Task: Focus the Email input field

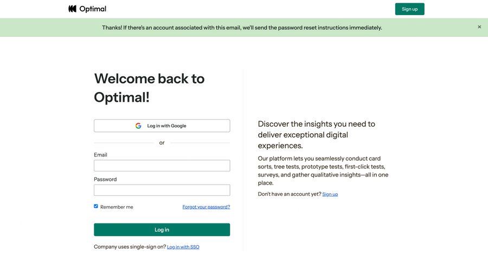Action: click(162, 166)
